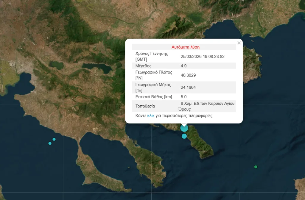Select the smaller cyan marker below the epicenter
305x200 pixels.
pyautogui.click(x=184, y=136)
